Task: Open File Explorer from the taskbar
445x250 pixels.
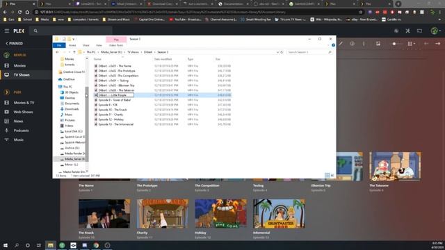Action: point(51,245)
